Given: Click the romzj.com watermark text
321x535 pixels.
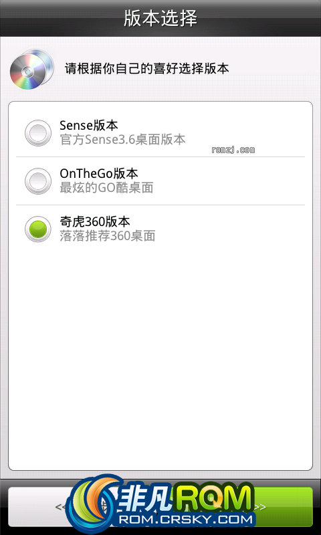Looking at the screenshot, I should tap(233, 150).
